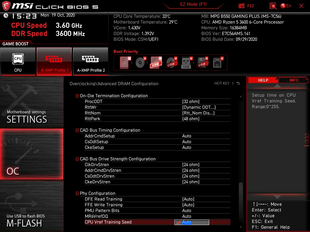Edit the CPU Vref Training Seed value

[191, 222]
